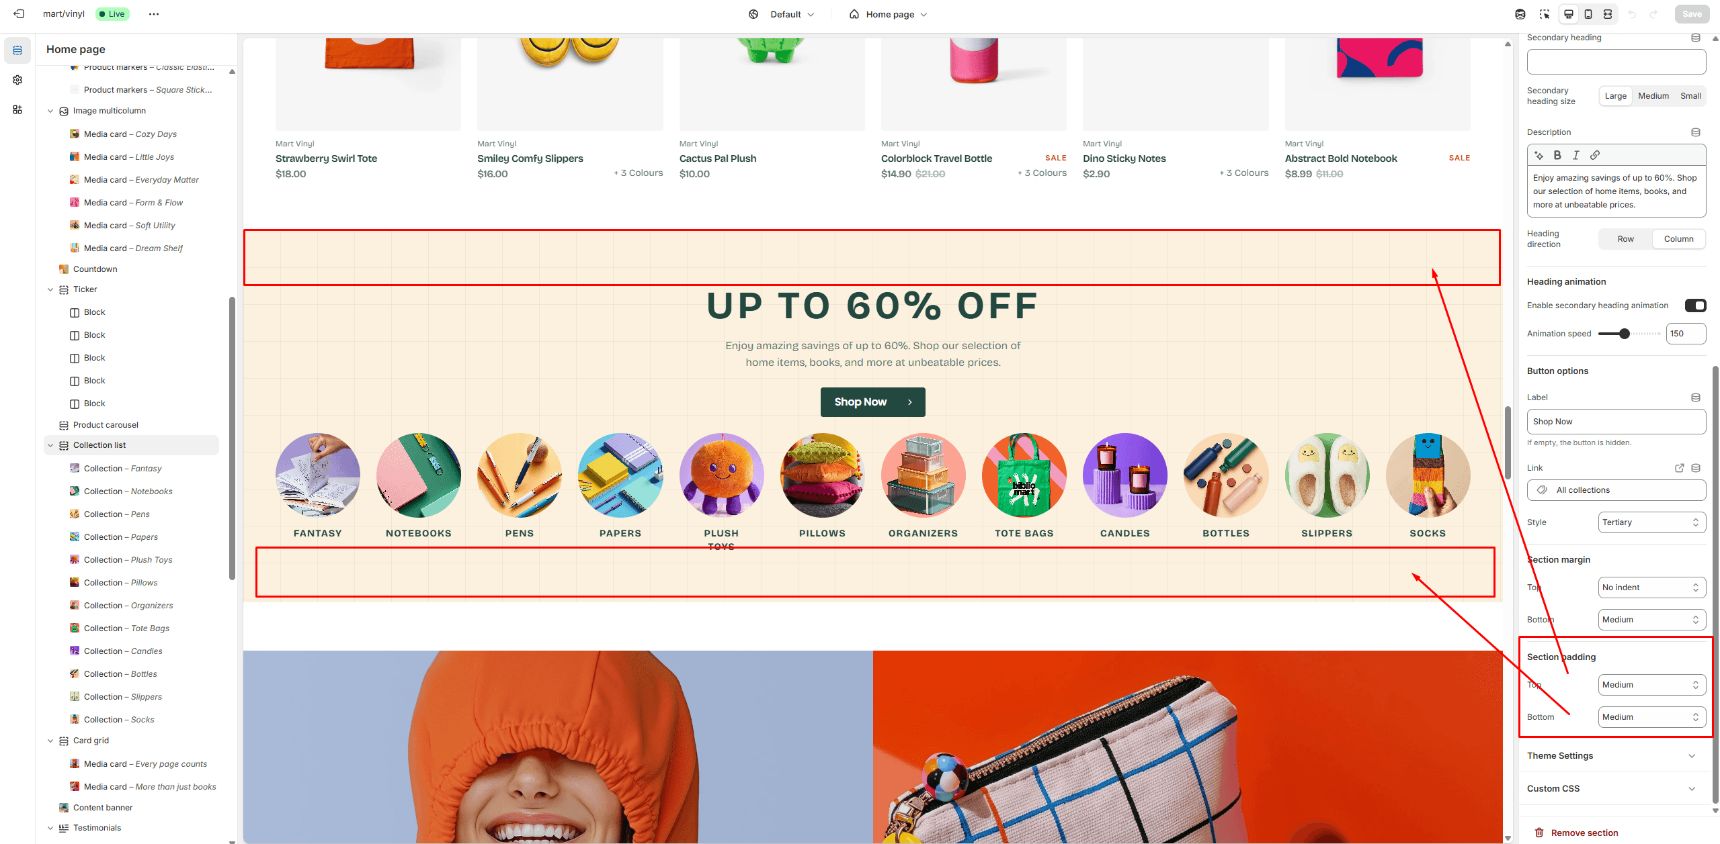Connect dynamic source for Secondary heading
Image resolution: width=1720 pixels, height=844 pixels.
coord(1696,38)
